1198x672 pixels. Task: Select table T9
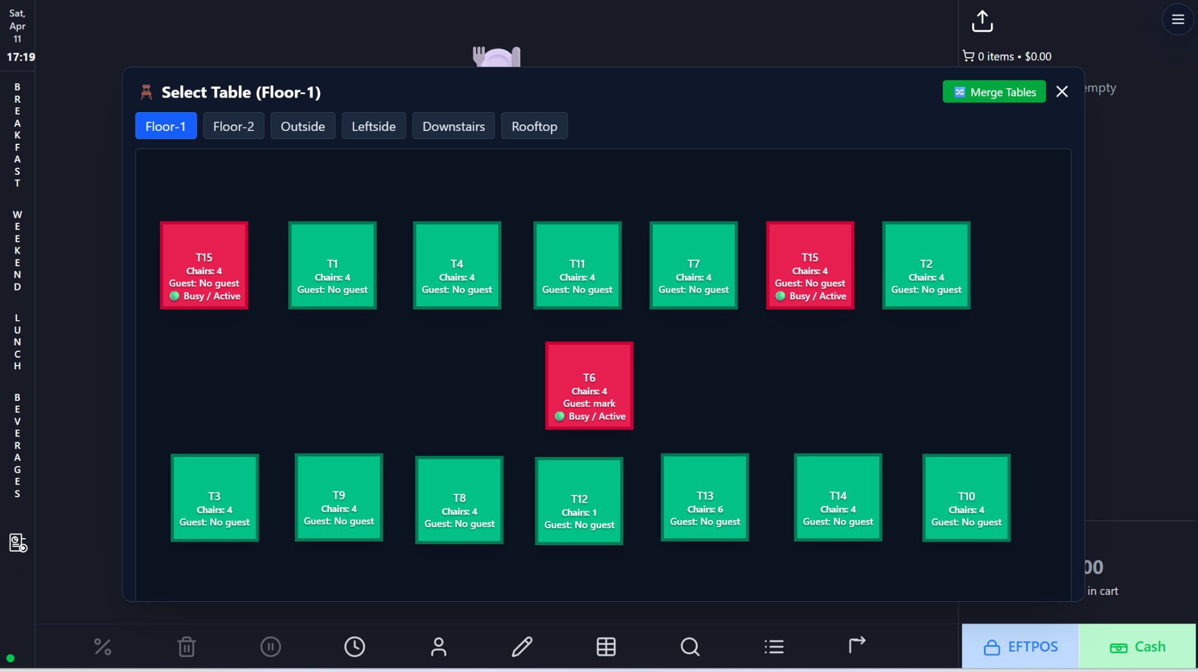(339, 497)
